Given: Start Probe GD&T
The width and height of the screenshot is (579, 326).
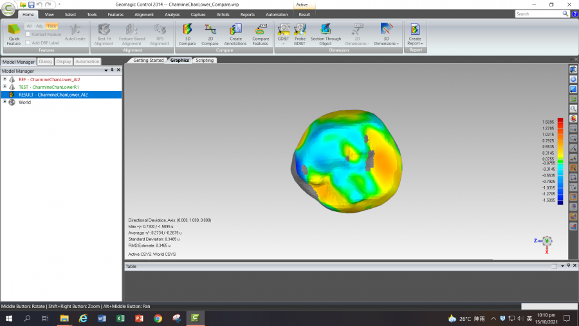Looking at the screenshot, I should pos(300,34).
